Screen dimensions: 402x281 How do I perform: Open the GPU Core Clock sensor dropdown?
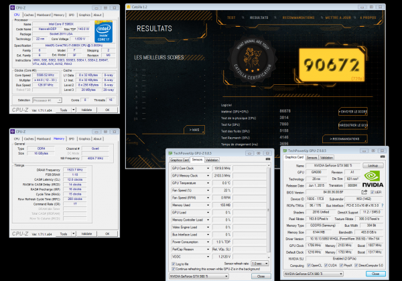click(x=208, y=168)
